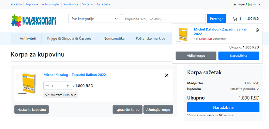Screen dimensions: 269x129
Task: Open the Prodavnice link
Action: point(71,4)
